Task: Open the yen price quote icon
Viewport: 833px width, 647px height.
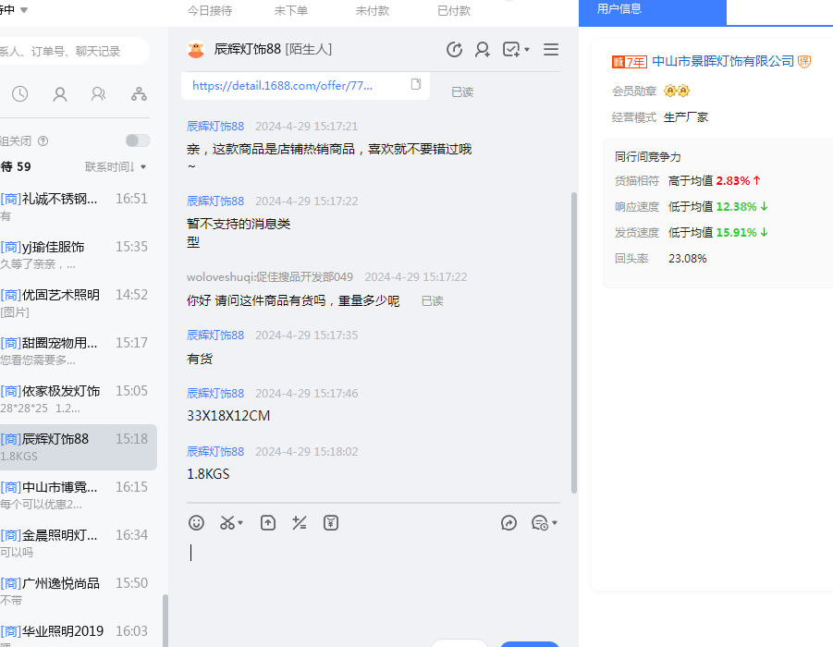Action: point(331,523)
